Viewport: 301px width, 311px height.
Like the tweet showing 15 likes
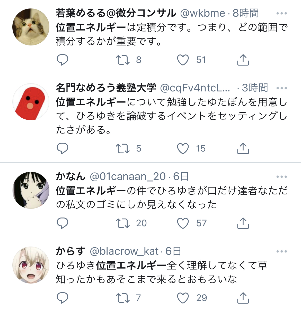pos(183,148)
